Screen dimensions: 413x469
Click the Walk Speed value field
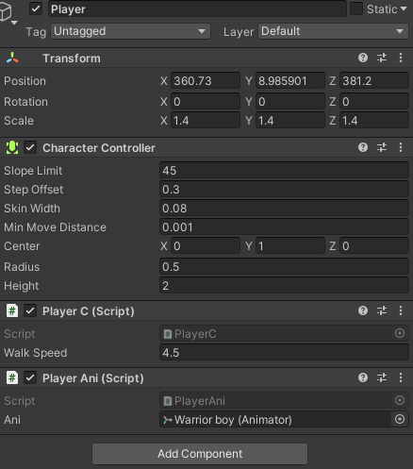tap(284, 352)
